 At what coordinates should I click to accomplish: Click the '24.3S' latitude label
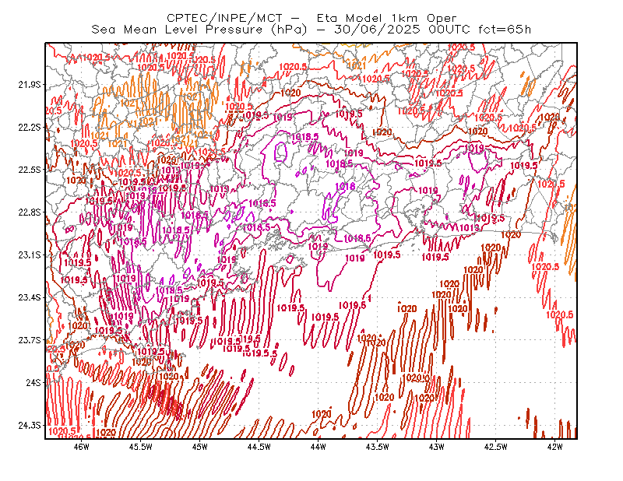(30, 426)
